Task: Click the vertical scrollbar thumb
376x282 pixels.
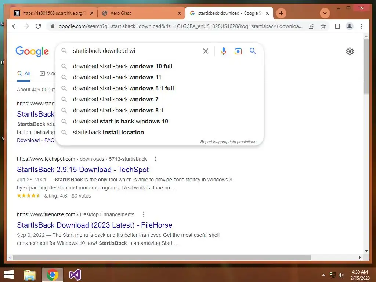Action: pos(366,67)
